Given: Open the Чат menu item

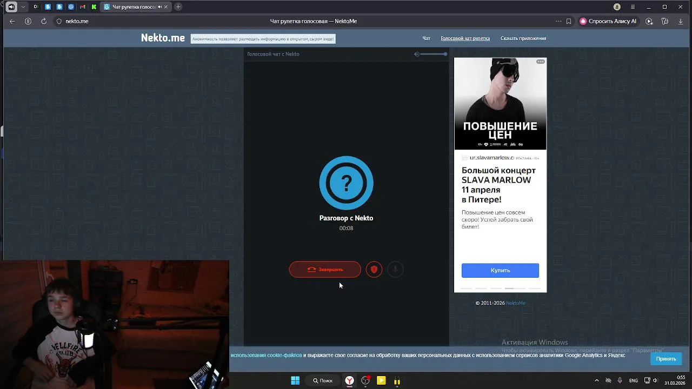Looking at the screenshot, I should pyautogui.click(x=426, y=38).
